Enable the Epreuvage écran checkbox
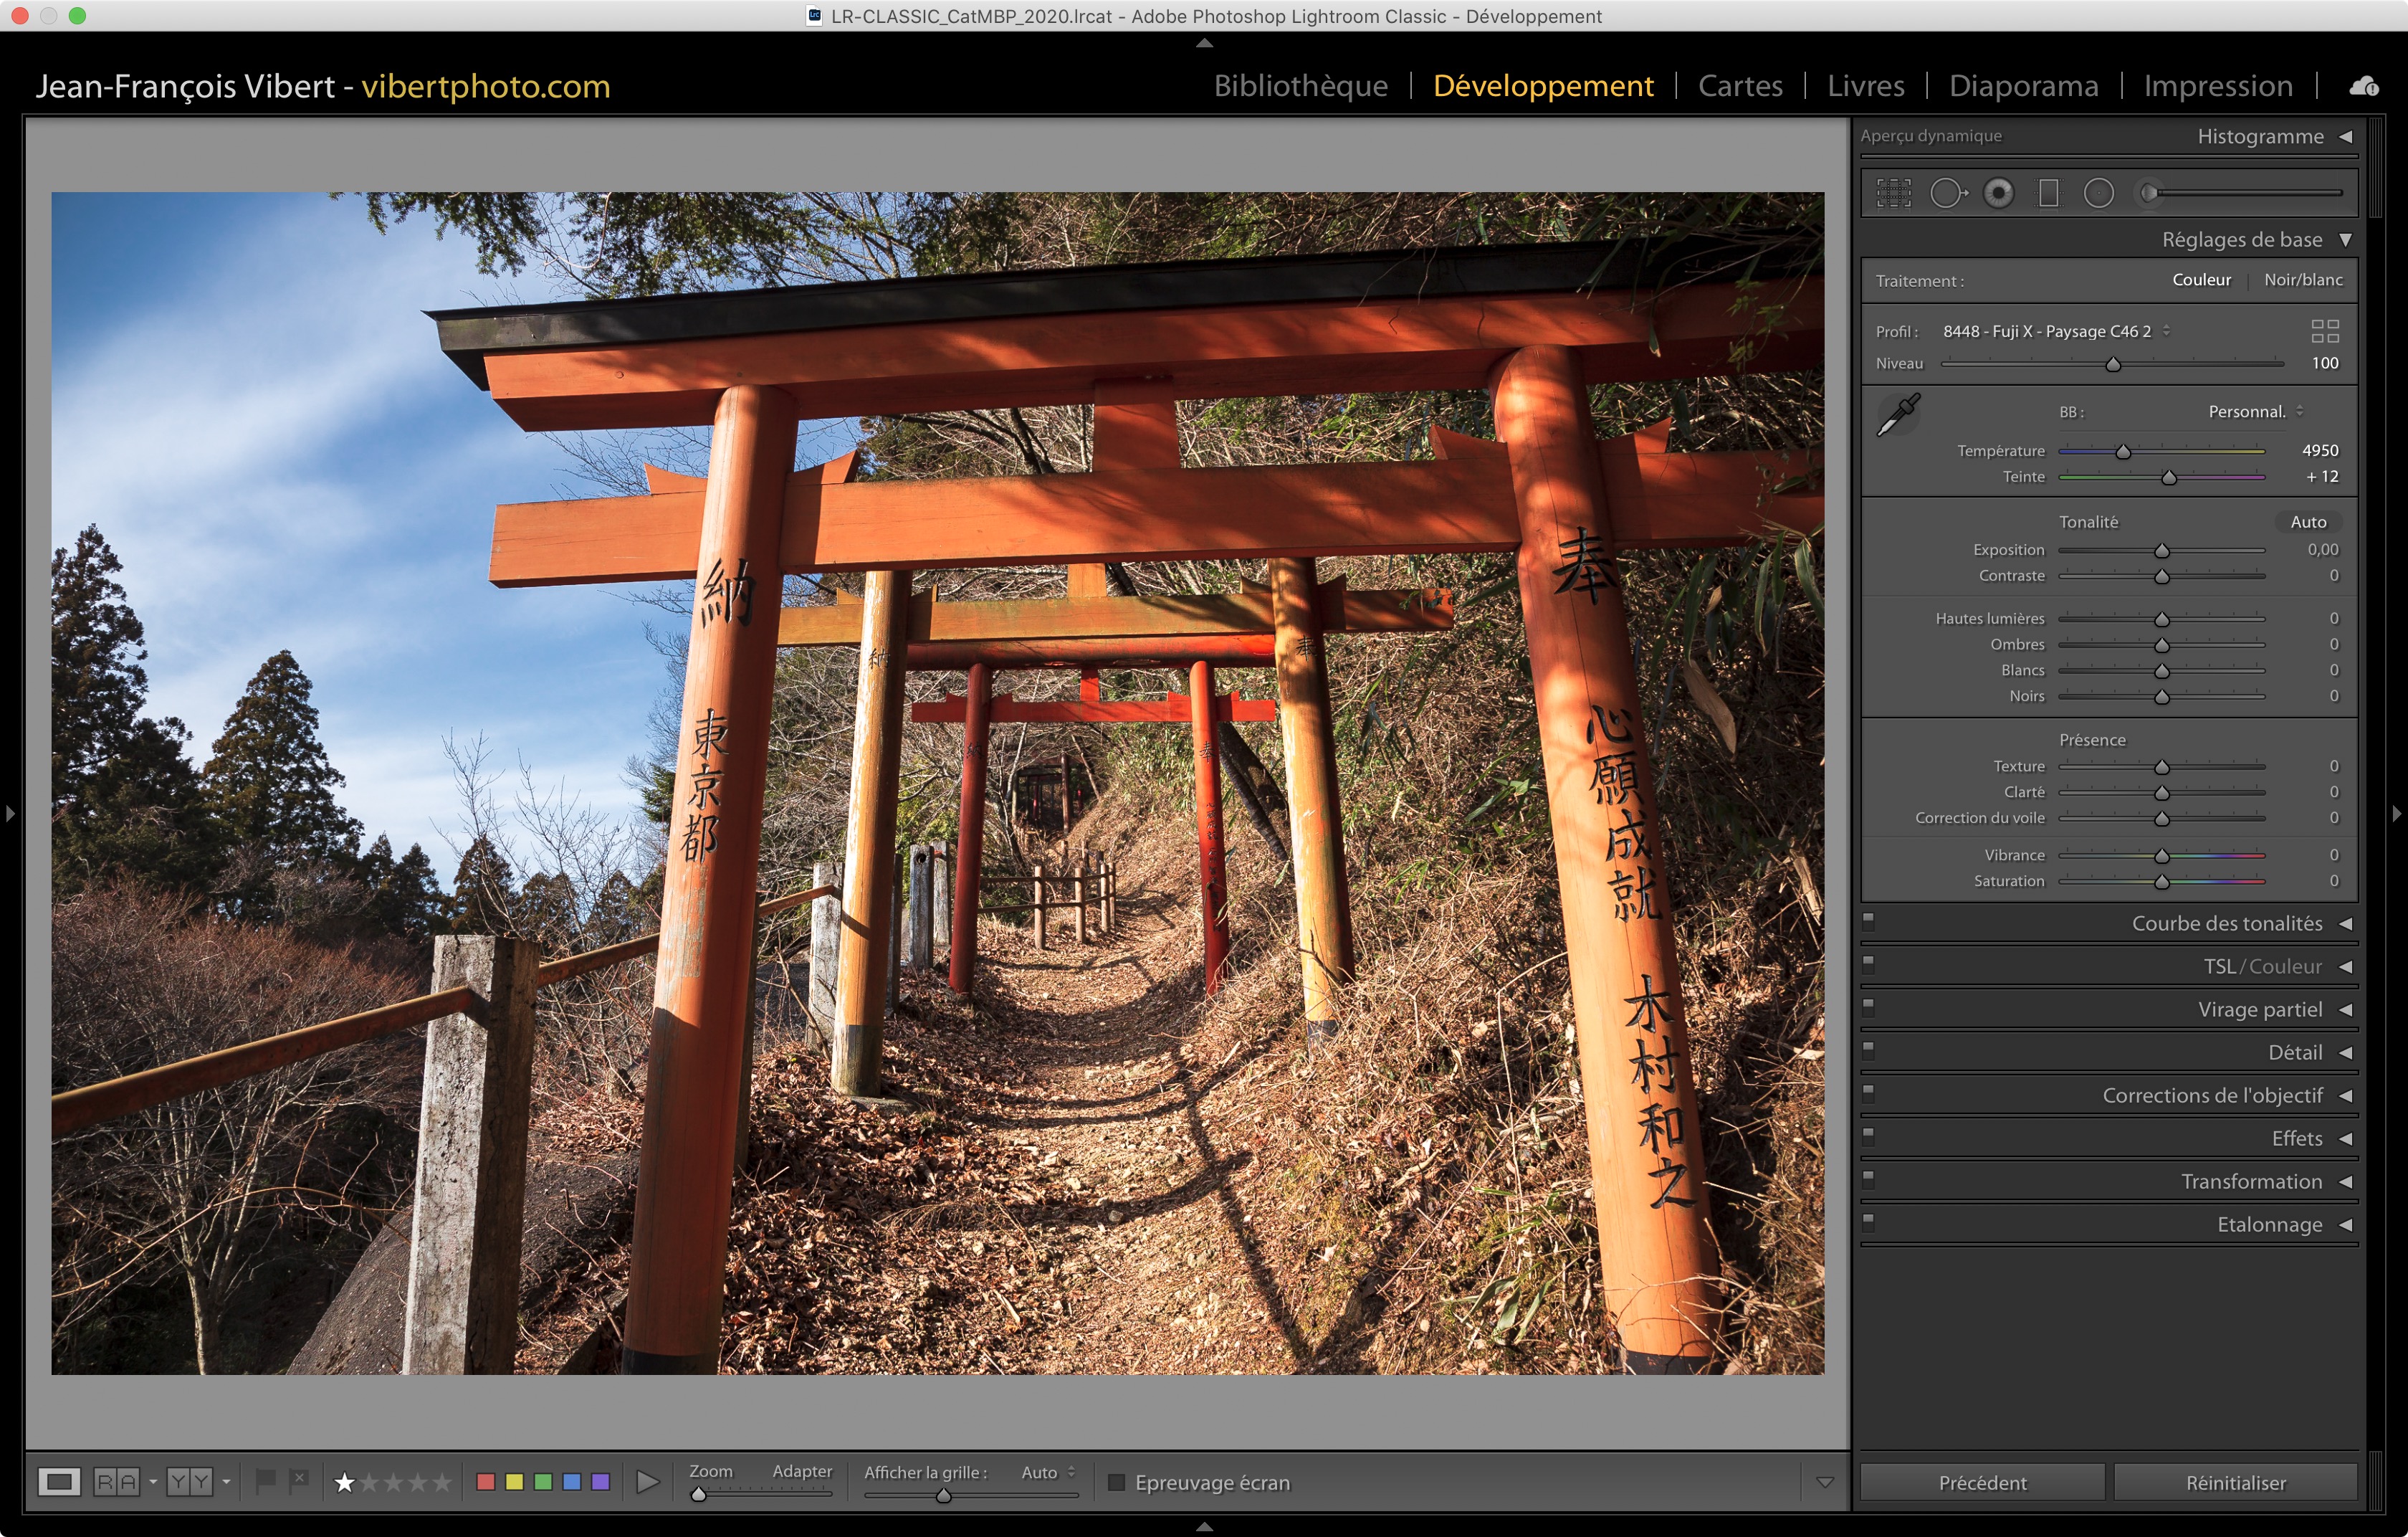This screenshot has height=1537, width=2408. (x=1117, y=1482)
